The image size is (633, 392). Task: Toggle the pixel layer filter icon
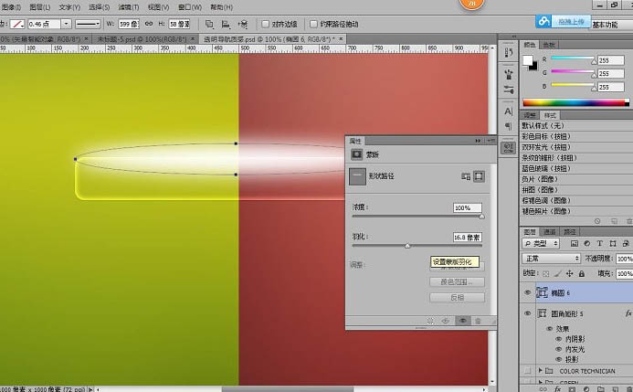[x=574, y=243]
